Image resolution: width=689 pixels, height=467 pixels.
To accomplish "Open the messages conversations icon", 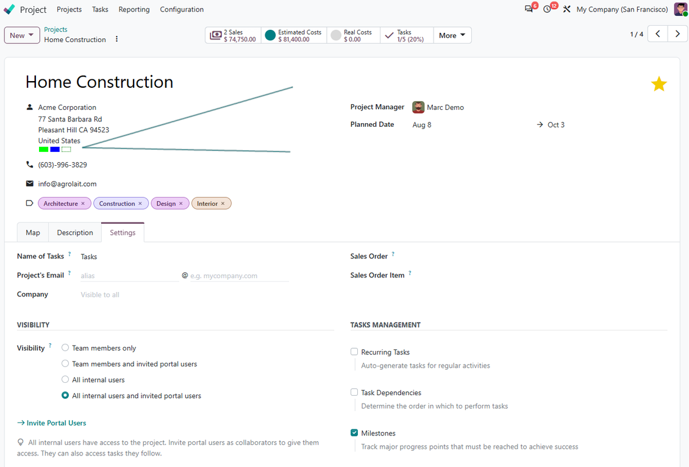I will point(529,9).
